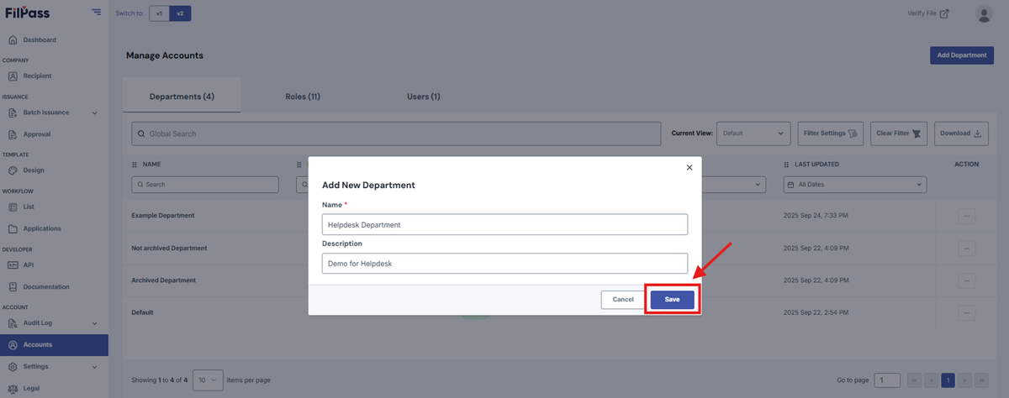Click the Audit Log sidebar icon

pos(12,323)
